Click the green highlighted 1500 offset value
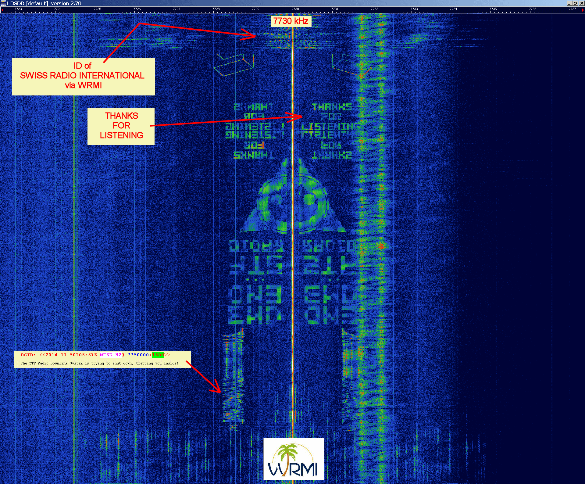585x484 pixels. [158, 355]
